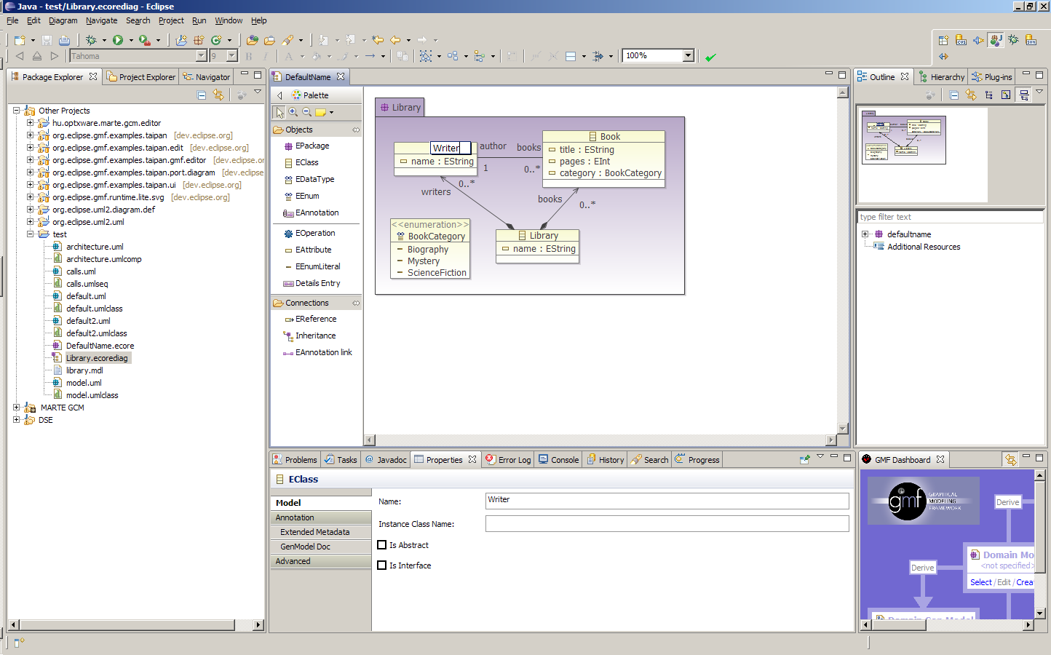Open the Navigate menu
This screenshot has height=655, width=1051.
pyautogui.click(x=101, y=20)
